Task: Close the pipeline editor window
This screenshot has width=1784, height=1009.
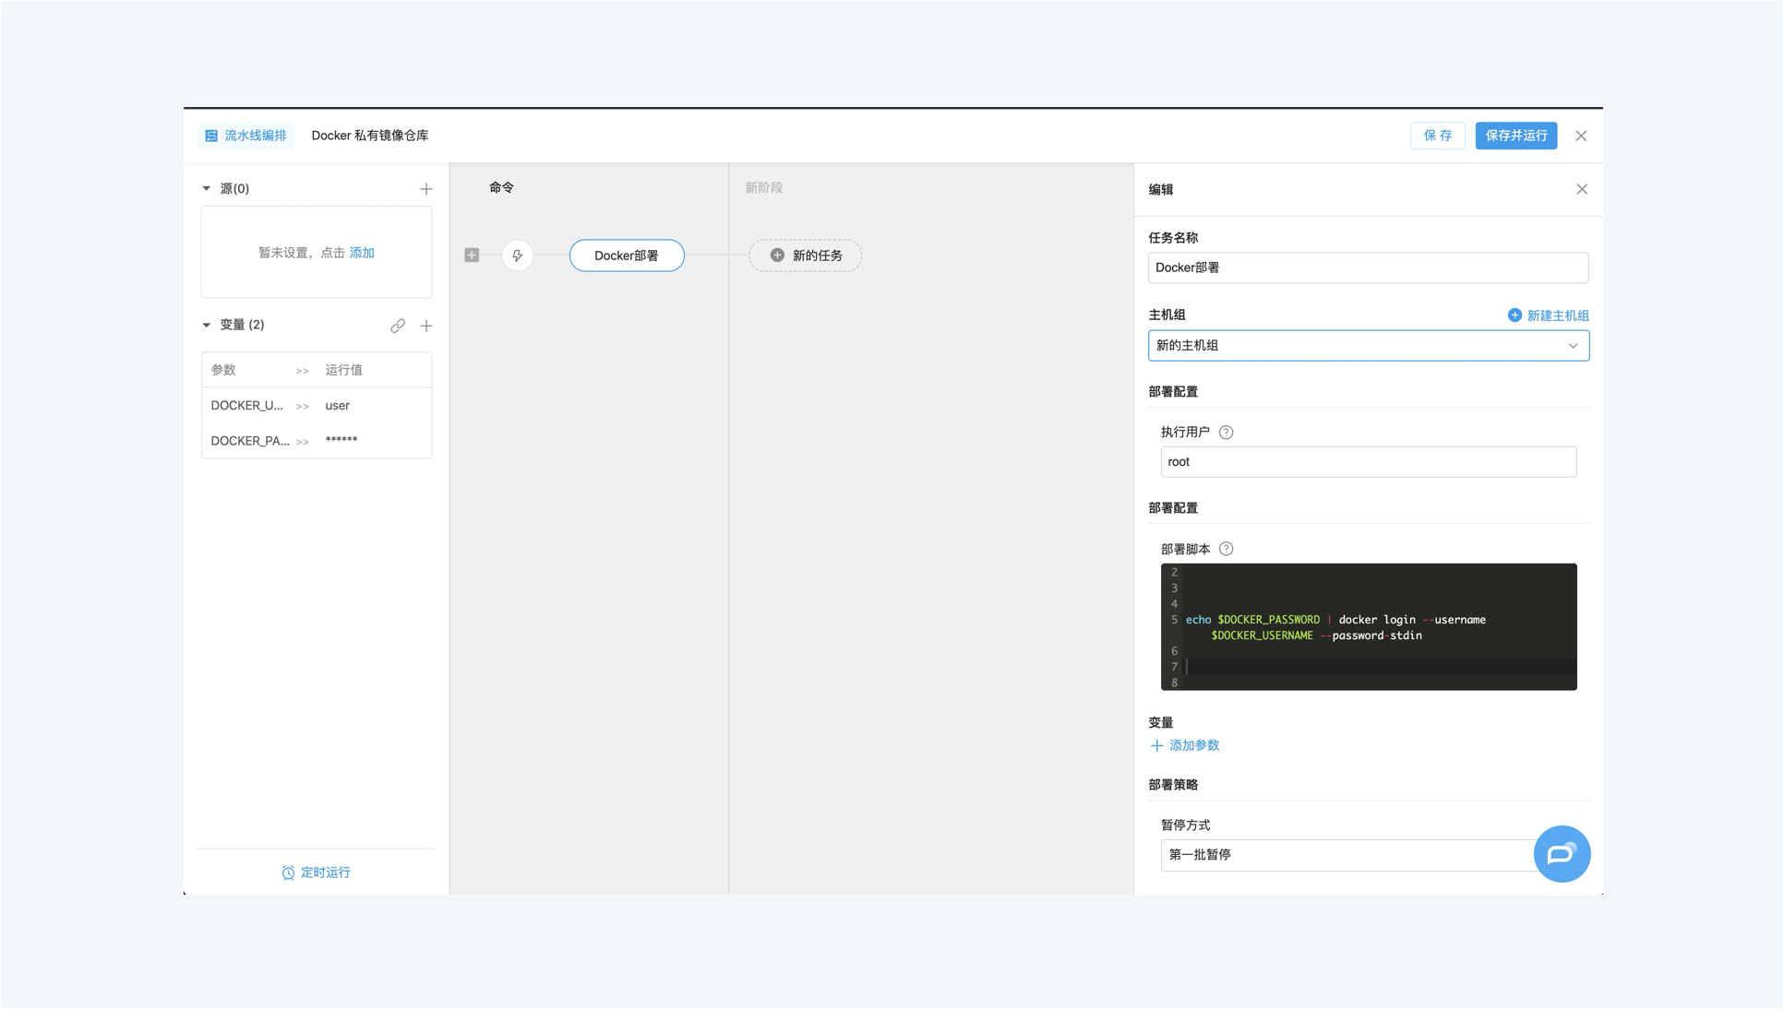Action: (x=1580, y=136)
